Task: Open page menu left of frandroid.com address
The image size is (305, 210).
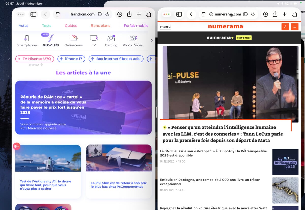Action: tap(58, 14)
